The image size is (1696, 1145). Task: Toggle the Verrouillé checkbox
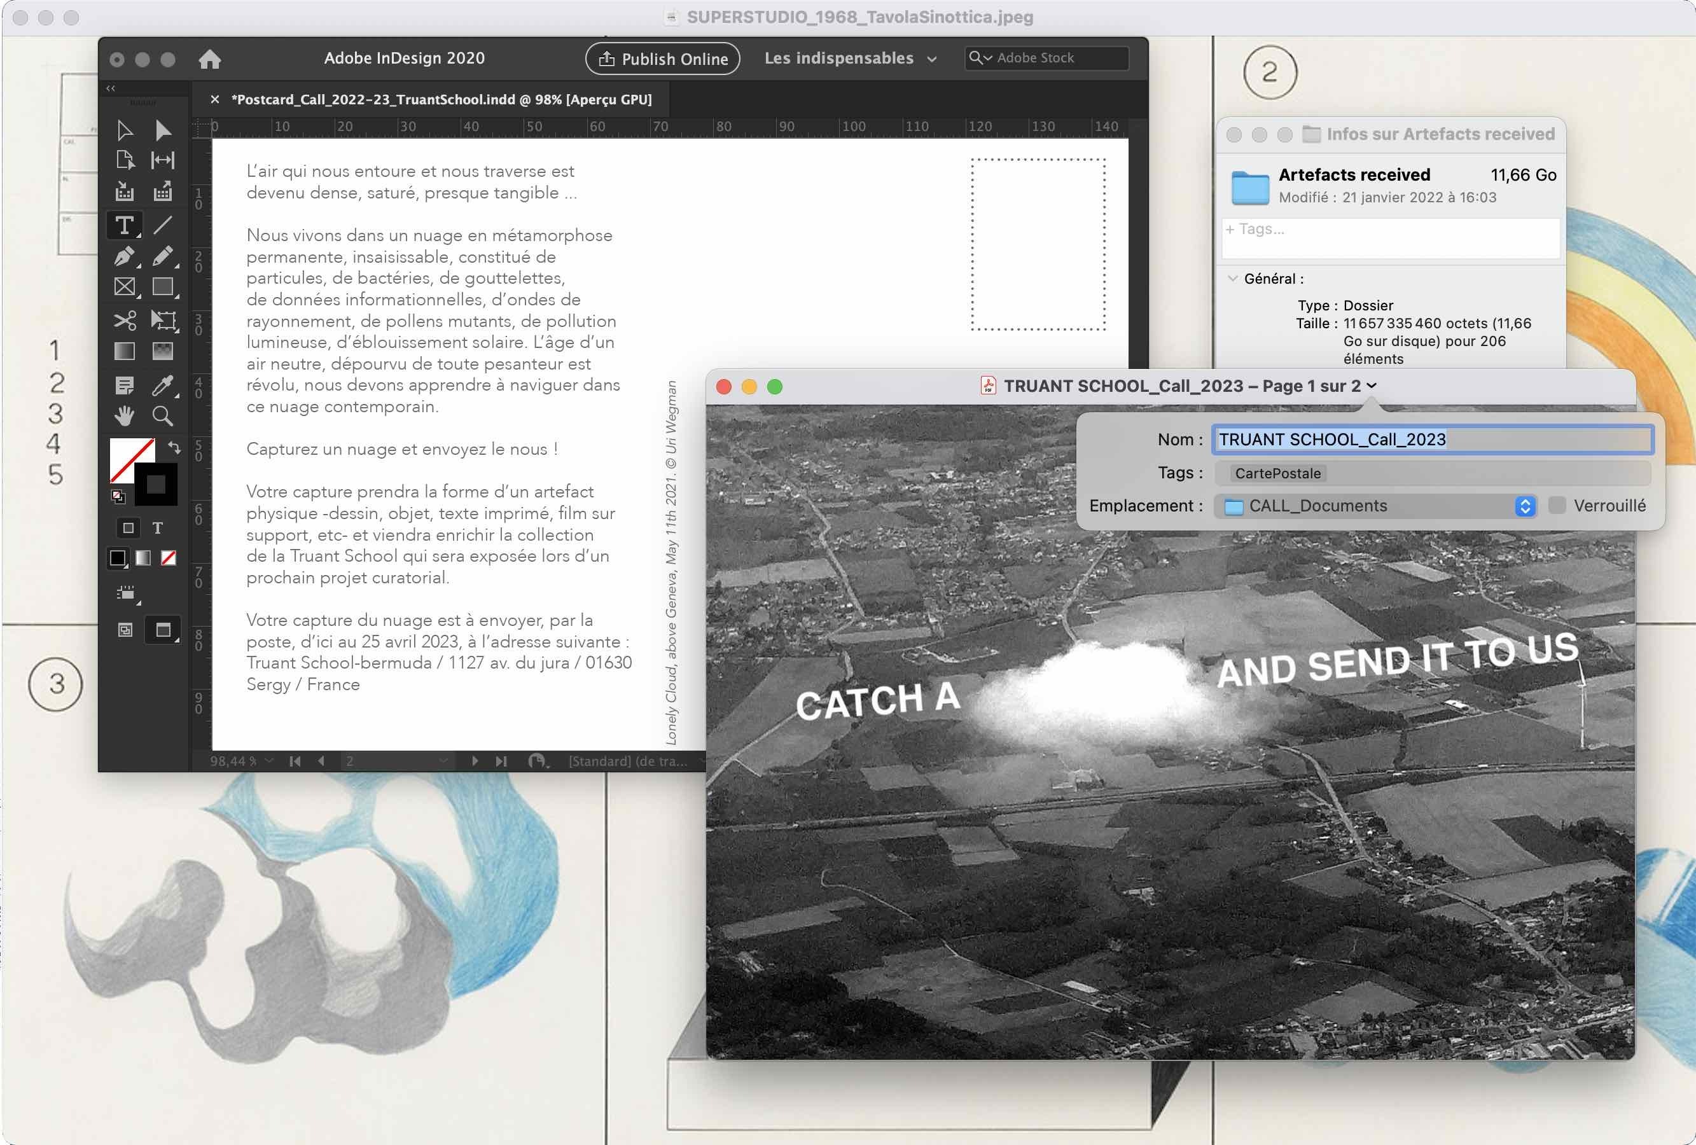(x=1557, y=506)
